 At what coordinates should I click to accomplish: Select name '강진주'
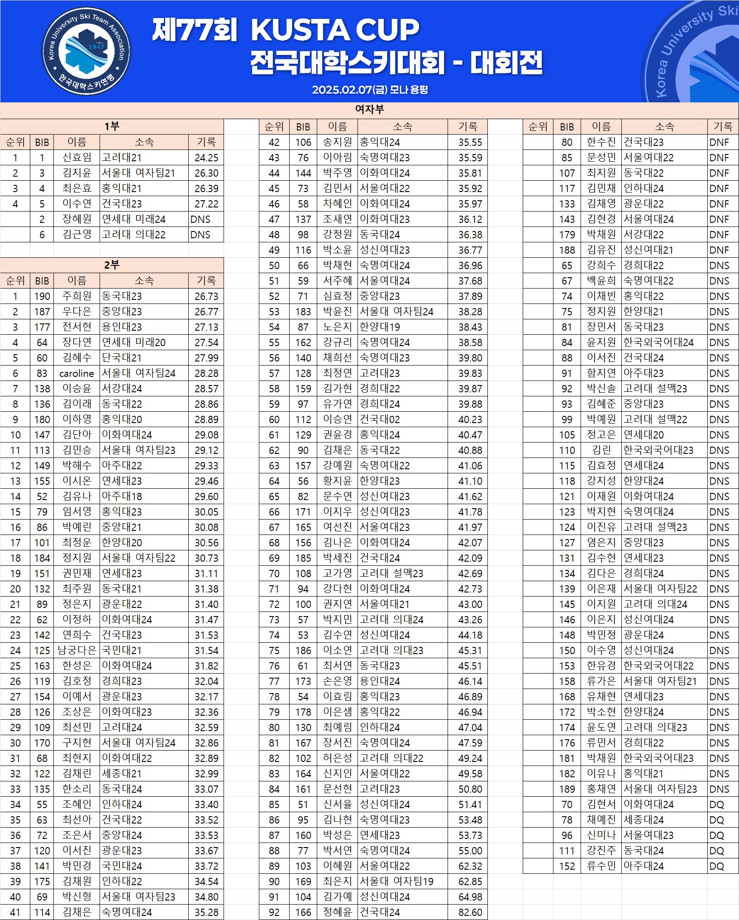click(601, 851)
